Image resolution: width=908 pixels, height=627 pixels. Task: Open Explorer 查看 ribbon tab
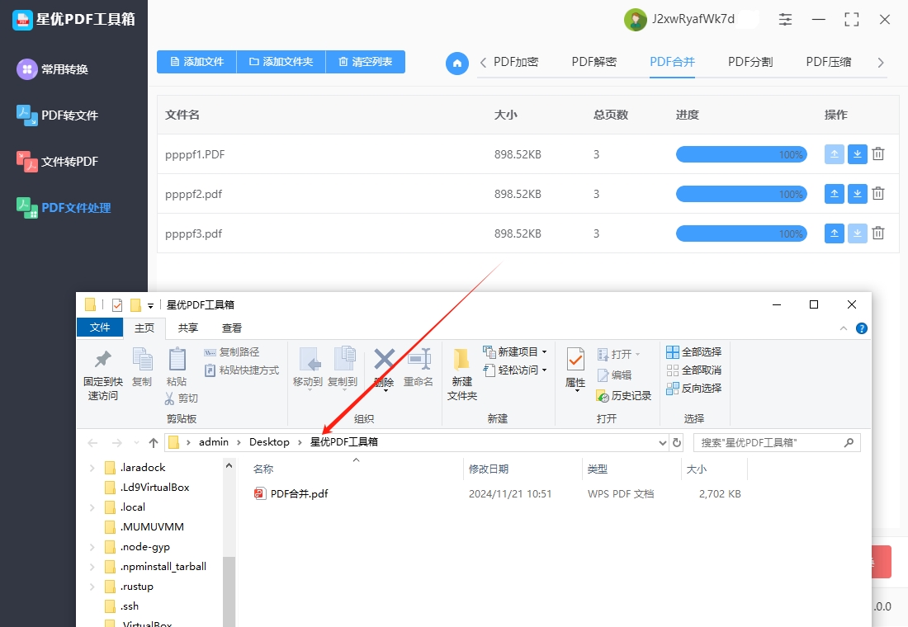click(x=232, y=328)
